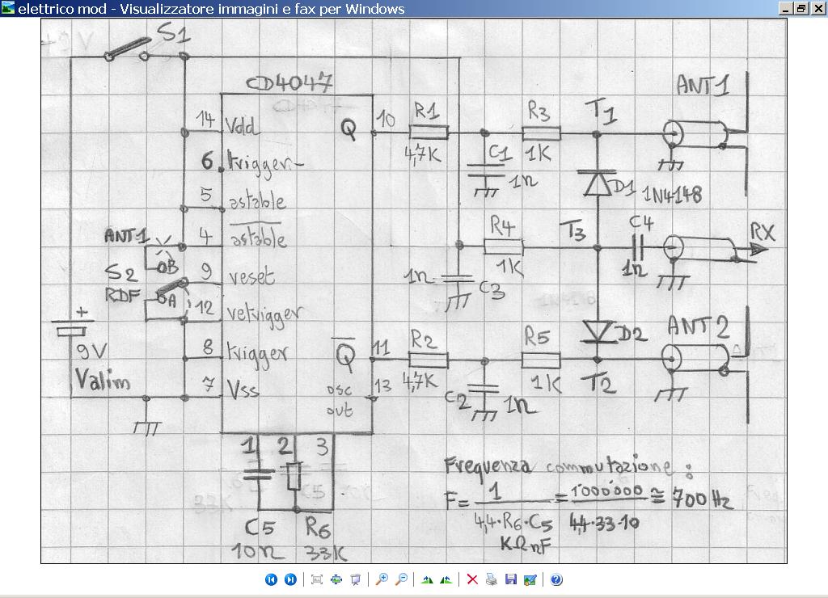828x598 pixels.
Task: Click the viewer's title bar icon
Action: point(8,8)
